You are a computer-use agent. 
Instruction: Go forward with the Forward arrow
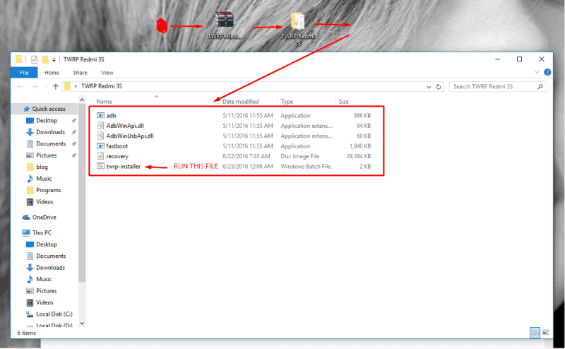(34, 86)
